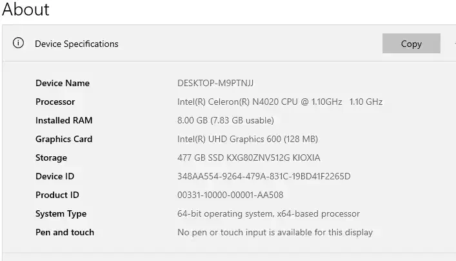Screen dimensions: 456x261
Task: Click the 477 GB SSD KIOXIA value
Action: coord(248,157)
